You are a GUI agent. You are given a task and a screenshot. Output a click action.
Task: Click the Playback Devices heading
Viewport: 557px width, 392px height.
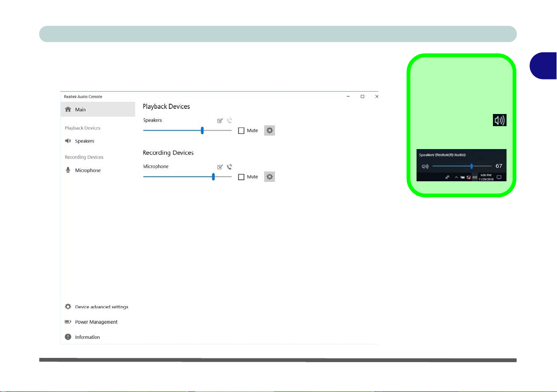coord(166,107)
